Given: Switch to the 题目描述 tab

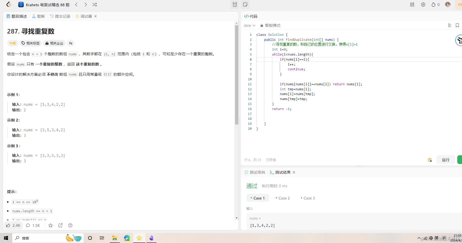Looking at the screenshot, I should click(17, 16).
